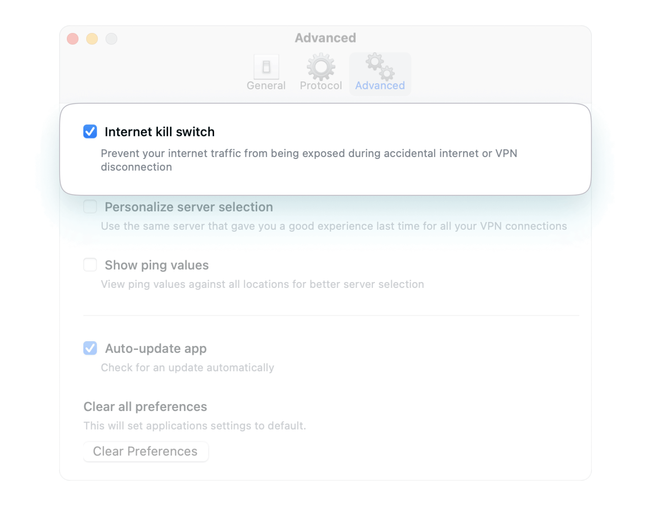Click the checked Auto-update app icon
651x506 pixels.
(x=90, y=348)
